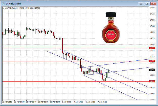
Task: Click the 15943 price axis label
Action: tap(152, 63)
